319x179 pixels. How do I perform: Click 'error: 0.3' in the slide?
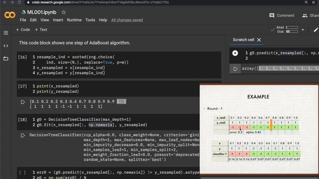click(236, 132)
